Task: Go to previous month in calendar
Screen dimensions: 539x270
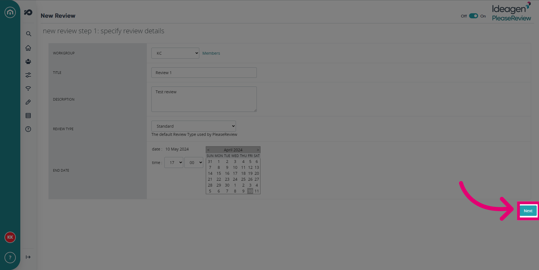Action: tap(208, 150)
